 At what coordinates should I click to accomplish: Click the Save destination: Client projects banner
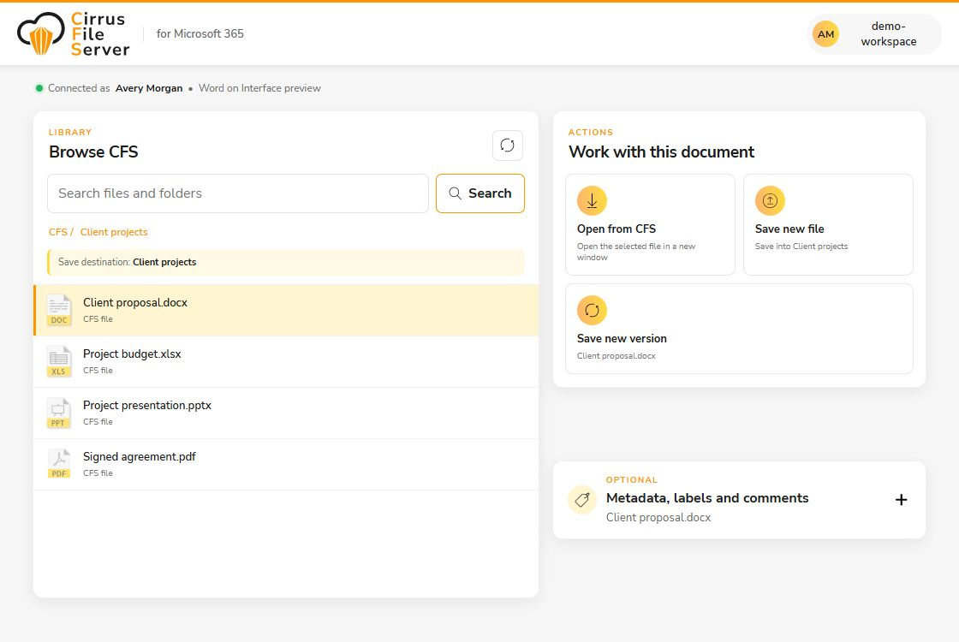tap(286, 262)
